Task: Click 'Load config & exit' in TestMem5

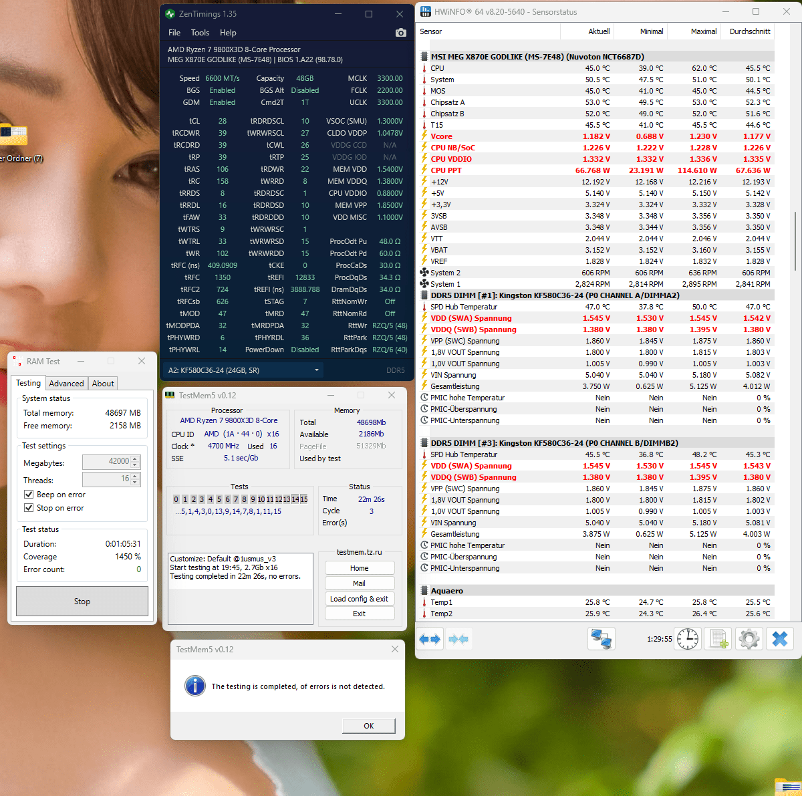Action: tap(360, 599)
